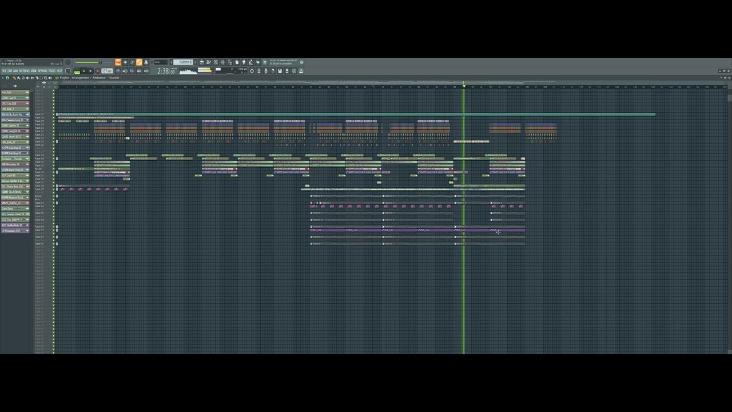The image size is (732, 412).
Task: Click the red record button
Action: [x=97, y=71]
